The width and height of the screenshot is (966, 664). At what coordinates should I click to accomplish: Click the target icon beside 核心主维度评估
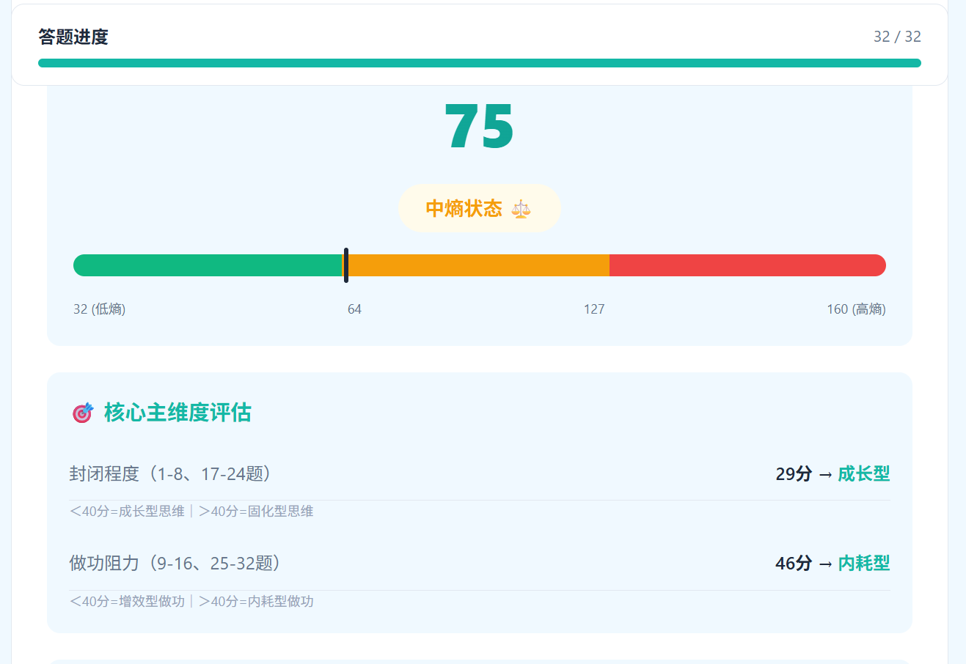(x=83, y=413)
